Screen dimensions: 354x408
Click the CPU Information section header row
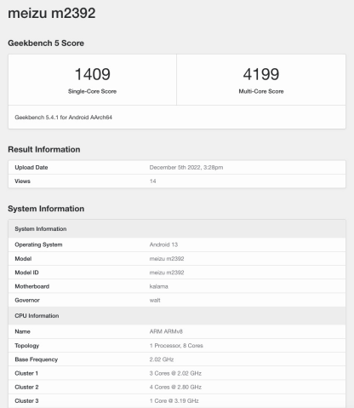point(177,316)
